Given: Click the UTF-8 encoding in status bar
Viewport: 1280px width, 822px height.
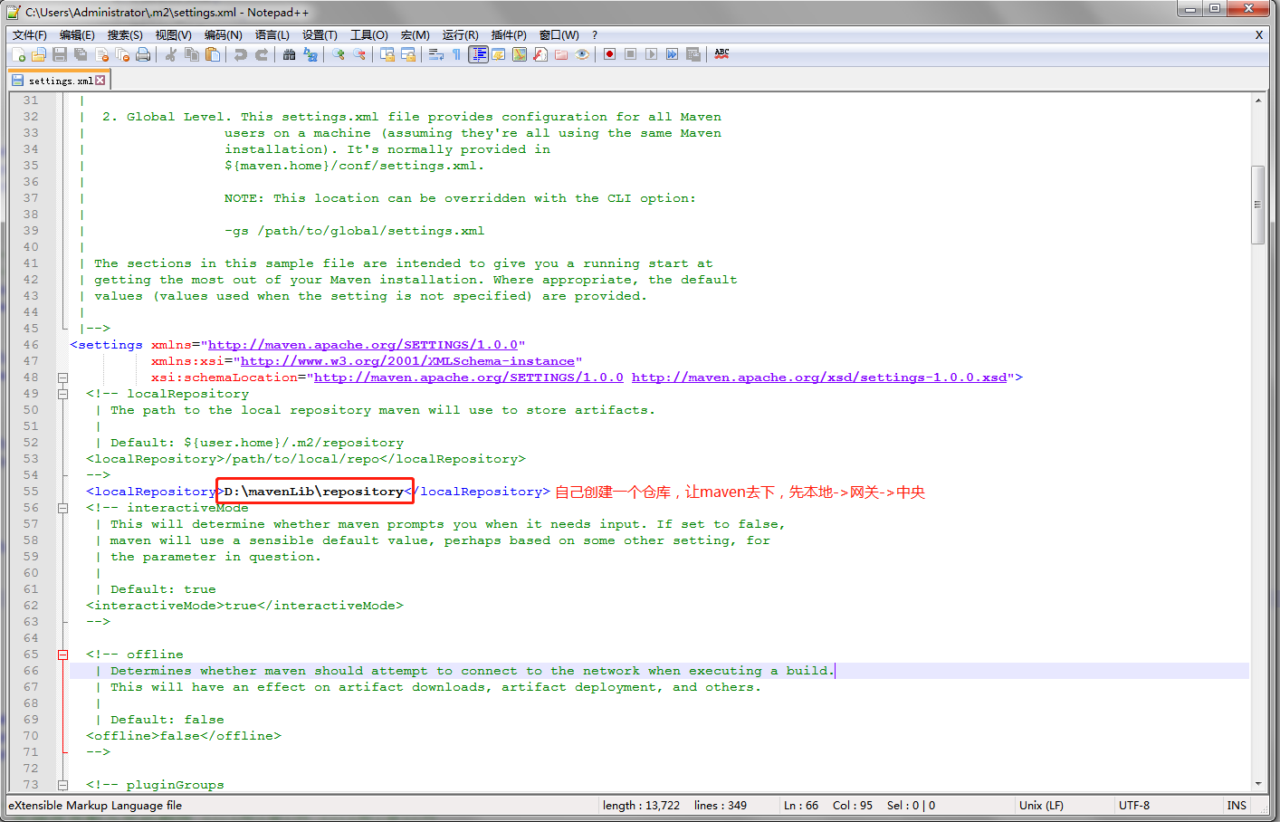Looking at the screenshot, I should pyautogui.click(x=1134, y=806).
